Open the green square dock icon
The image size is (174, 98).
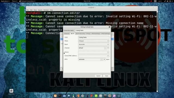[96, 96]
